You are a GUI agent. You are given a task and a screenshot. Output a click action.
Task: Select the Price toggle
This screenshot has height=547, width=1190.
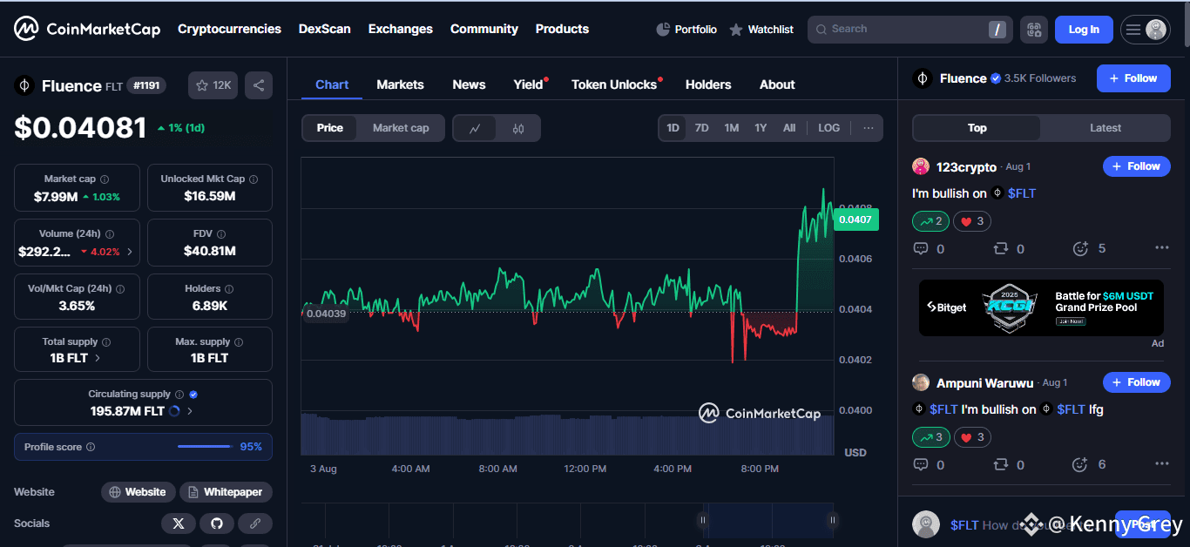click(330, 128)
